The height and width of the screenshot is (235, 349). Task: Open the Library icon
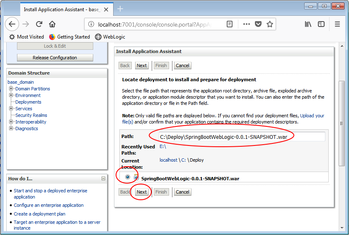tap(308, 24)
